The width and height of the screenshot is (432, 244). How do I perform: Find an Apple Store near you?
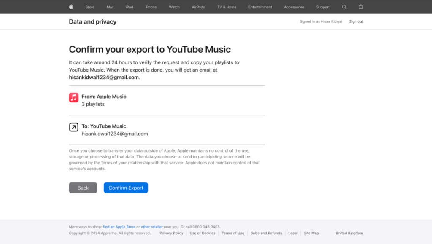coord(119,226)
